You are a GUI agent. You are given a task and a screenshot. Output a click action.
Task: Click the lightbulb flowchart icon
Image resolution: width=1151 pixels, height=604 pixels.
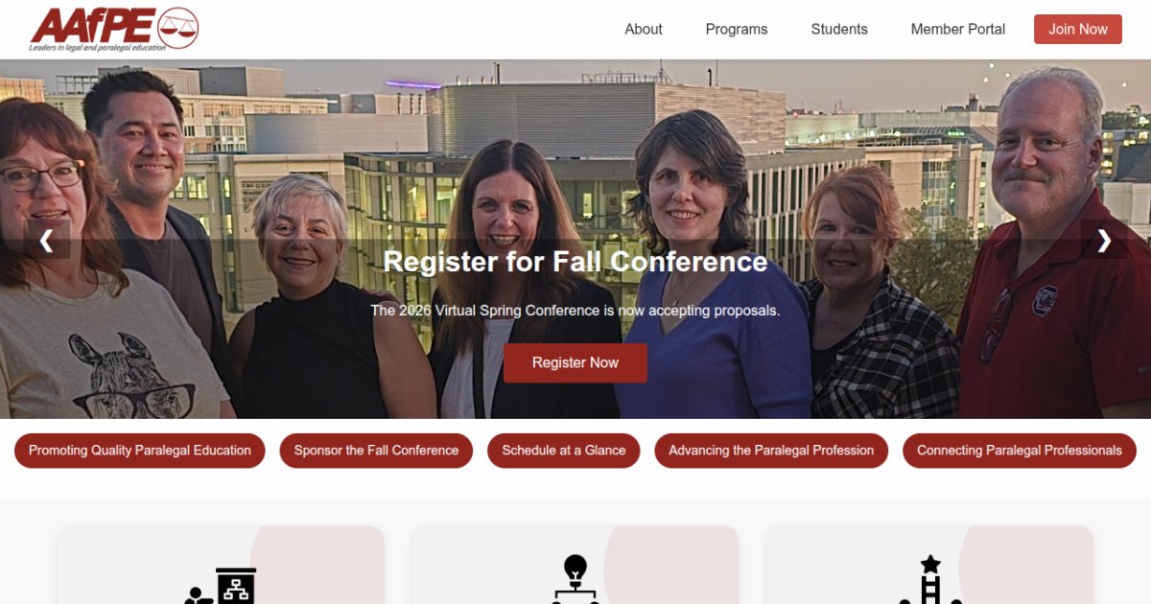[575, 579]
